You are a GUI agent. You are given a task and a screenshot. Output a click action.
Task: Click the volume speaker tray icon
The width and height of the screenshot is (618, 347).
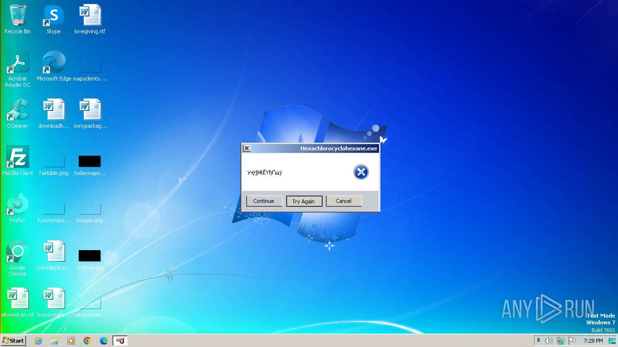(549, 341)
